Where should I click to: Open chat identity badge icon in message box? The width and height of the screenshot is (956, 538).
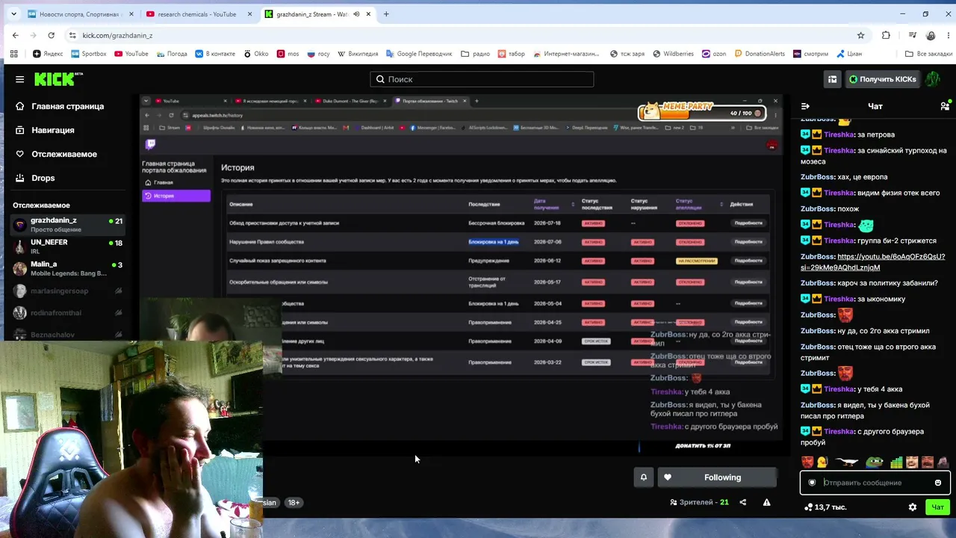coord(812,483)
